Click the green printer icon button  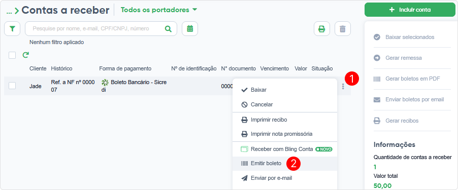[x=322, y=29]
